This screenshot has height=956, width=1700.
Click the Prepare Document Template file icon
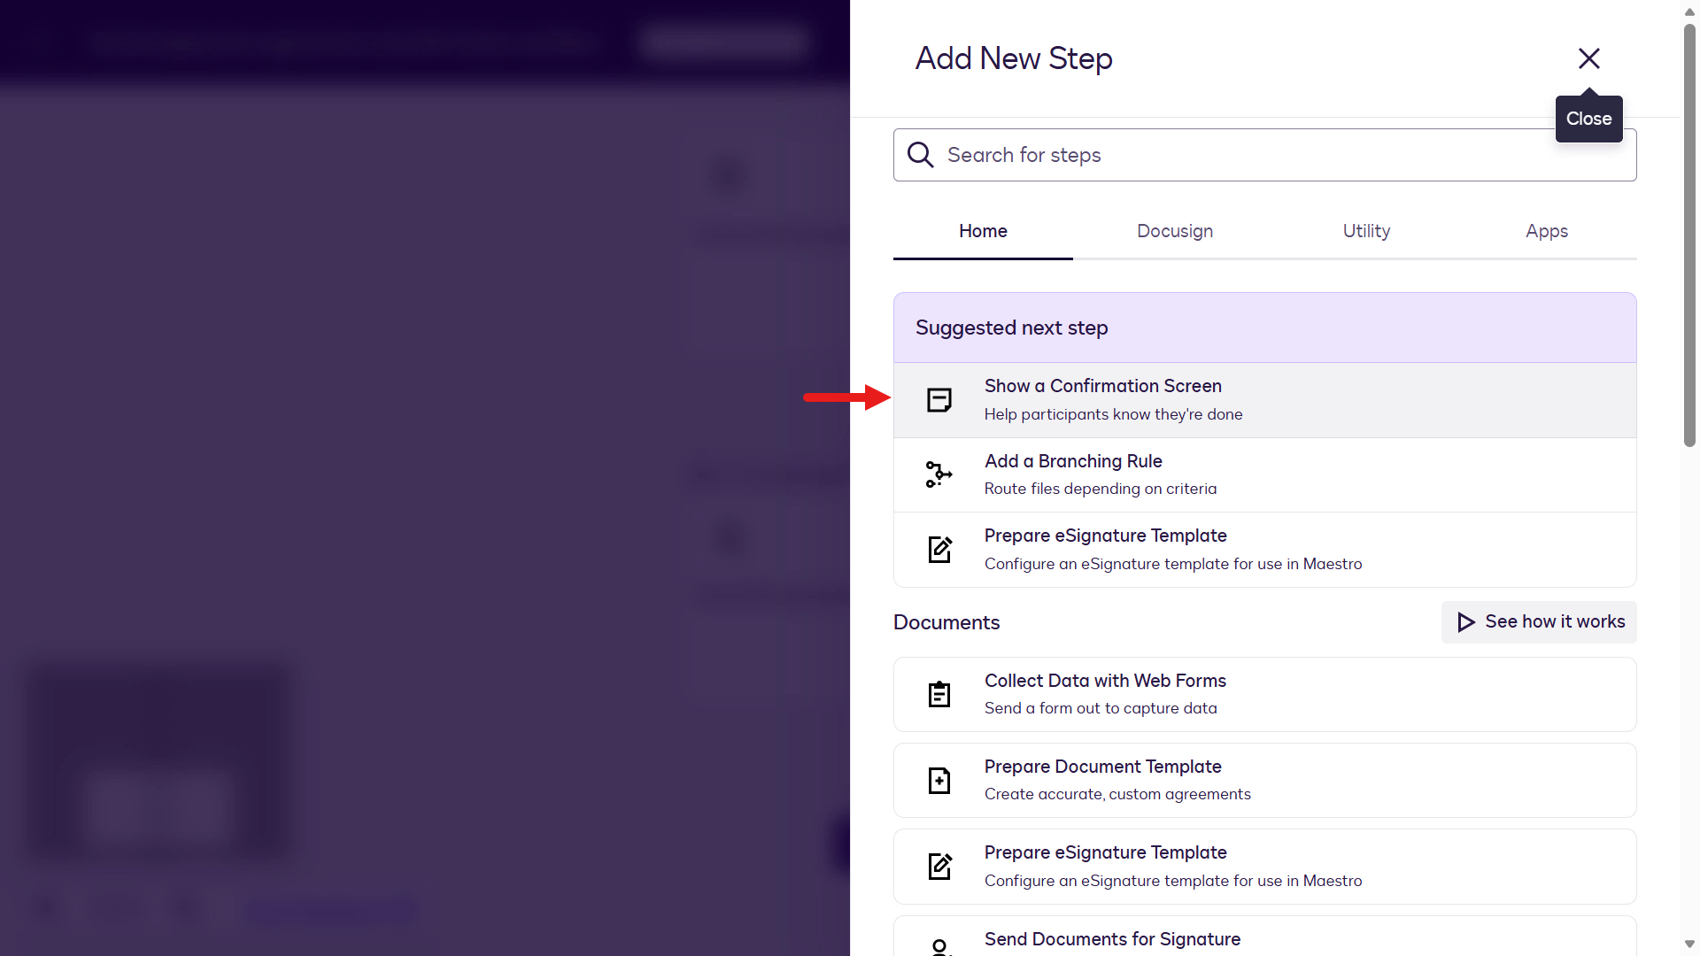(939, 781)
